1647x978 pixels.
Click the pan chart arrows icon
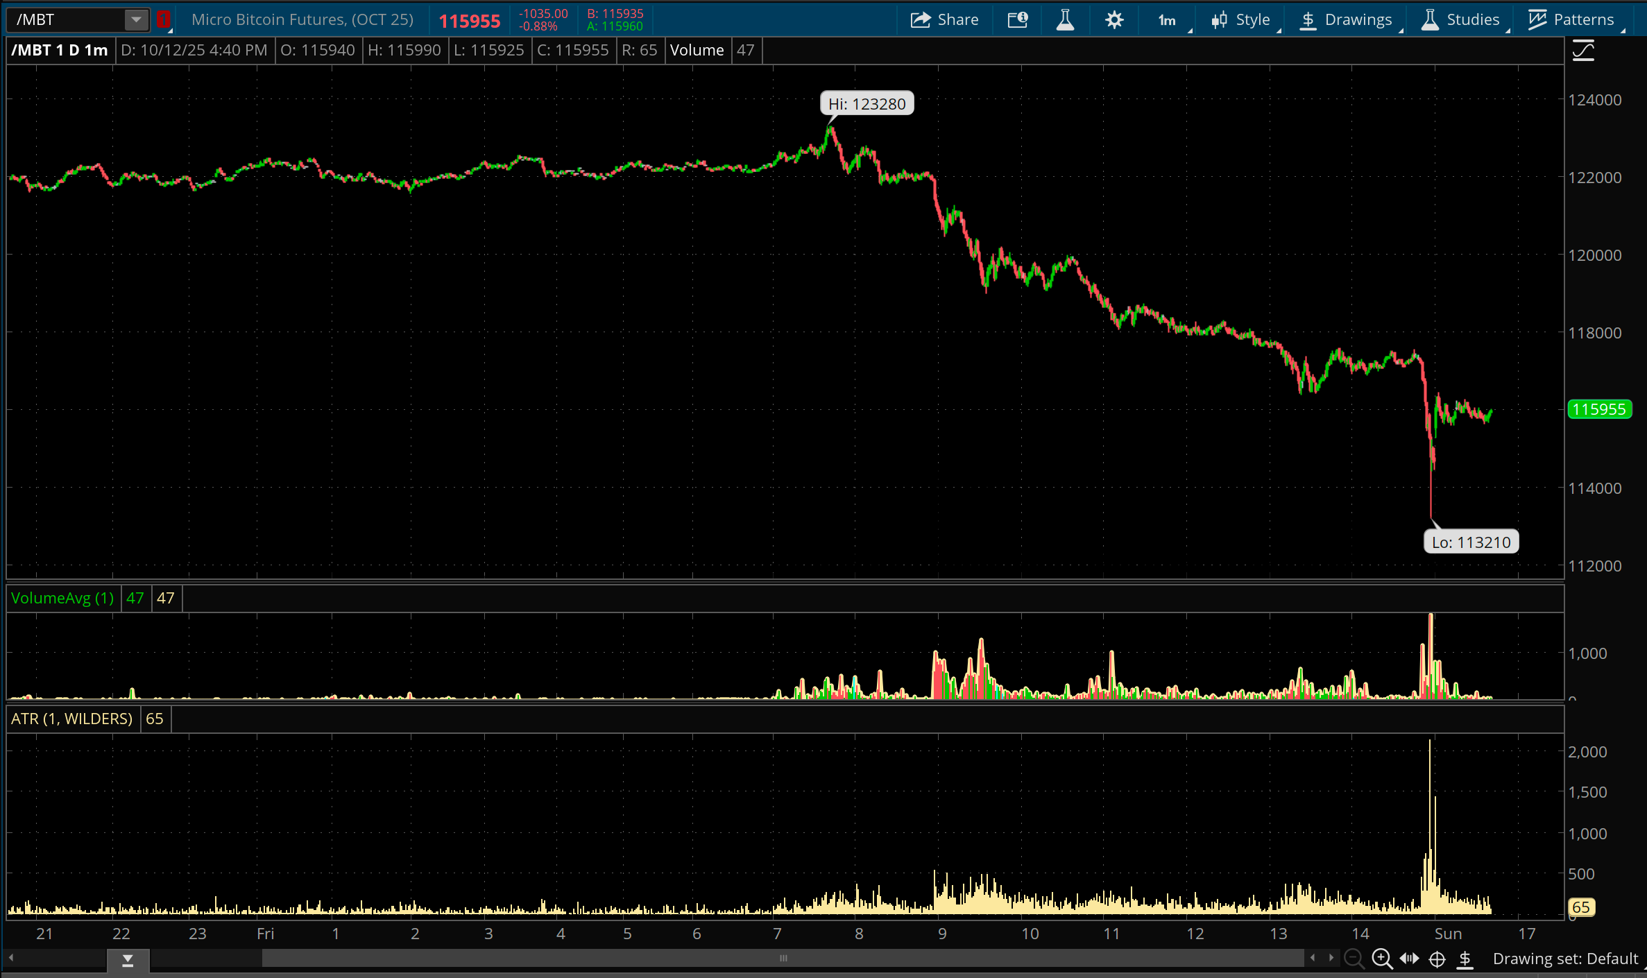[1409, 959]
